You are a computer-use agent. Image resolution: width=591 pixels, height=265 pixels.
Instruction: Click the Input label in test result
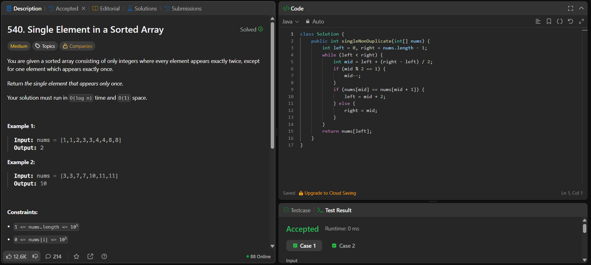point(292,260)
